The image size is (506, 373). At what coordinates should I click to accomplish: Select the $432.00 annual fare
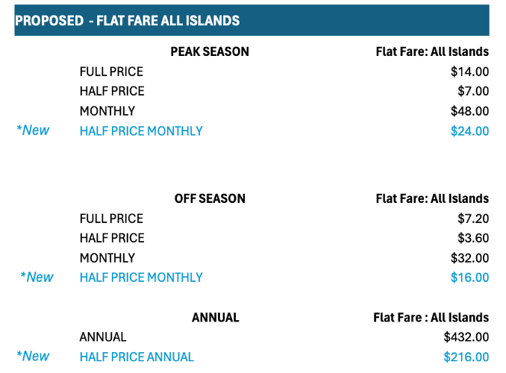tap(466, 337)
